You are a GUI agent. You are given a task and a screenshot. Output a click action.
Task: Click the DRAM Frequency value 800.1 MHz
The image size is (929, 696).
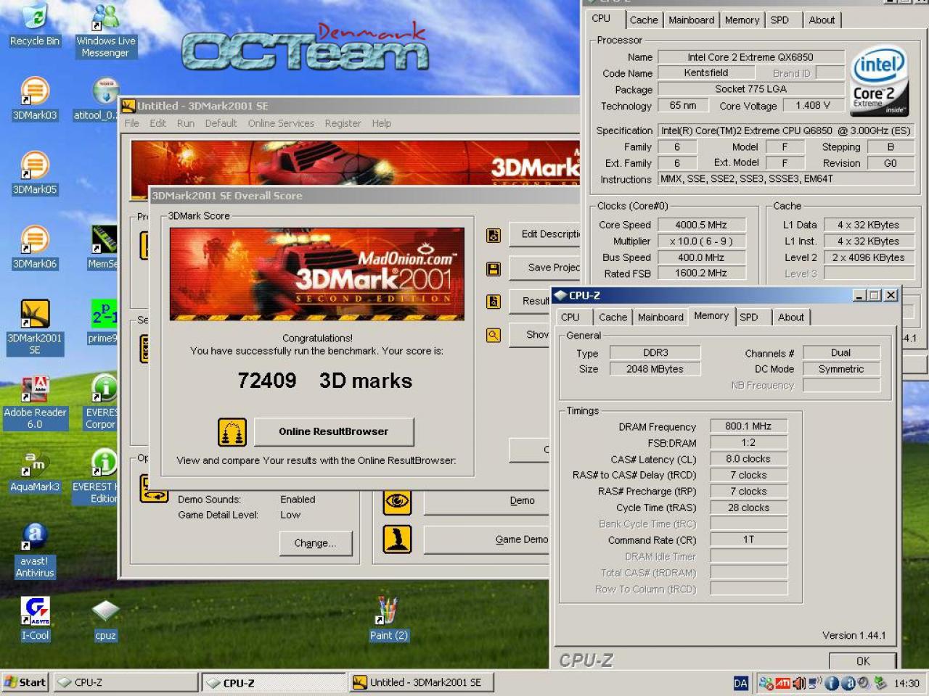coord(748,426)
